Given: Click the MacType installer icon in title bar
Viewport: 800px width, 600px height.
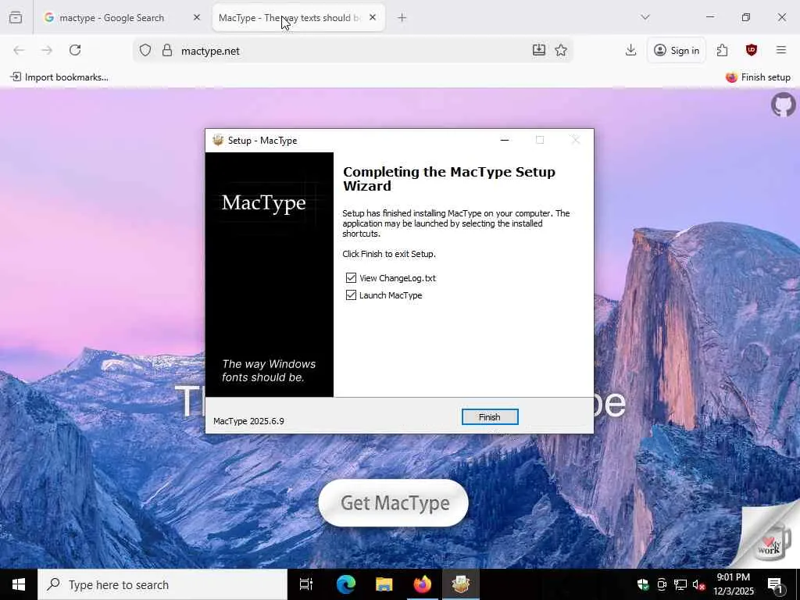Looking at the screenshot, I should (219, 141).
